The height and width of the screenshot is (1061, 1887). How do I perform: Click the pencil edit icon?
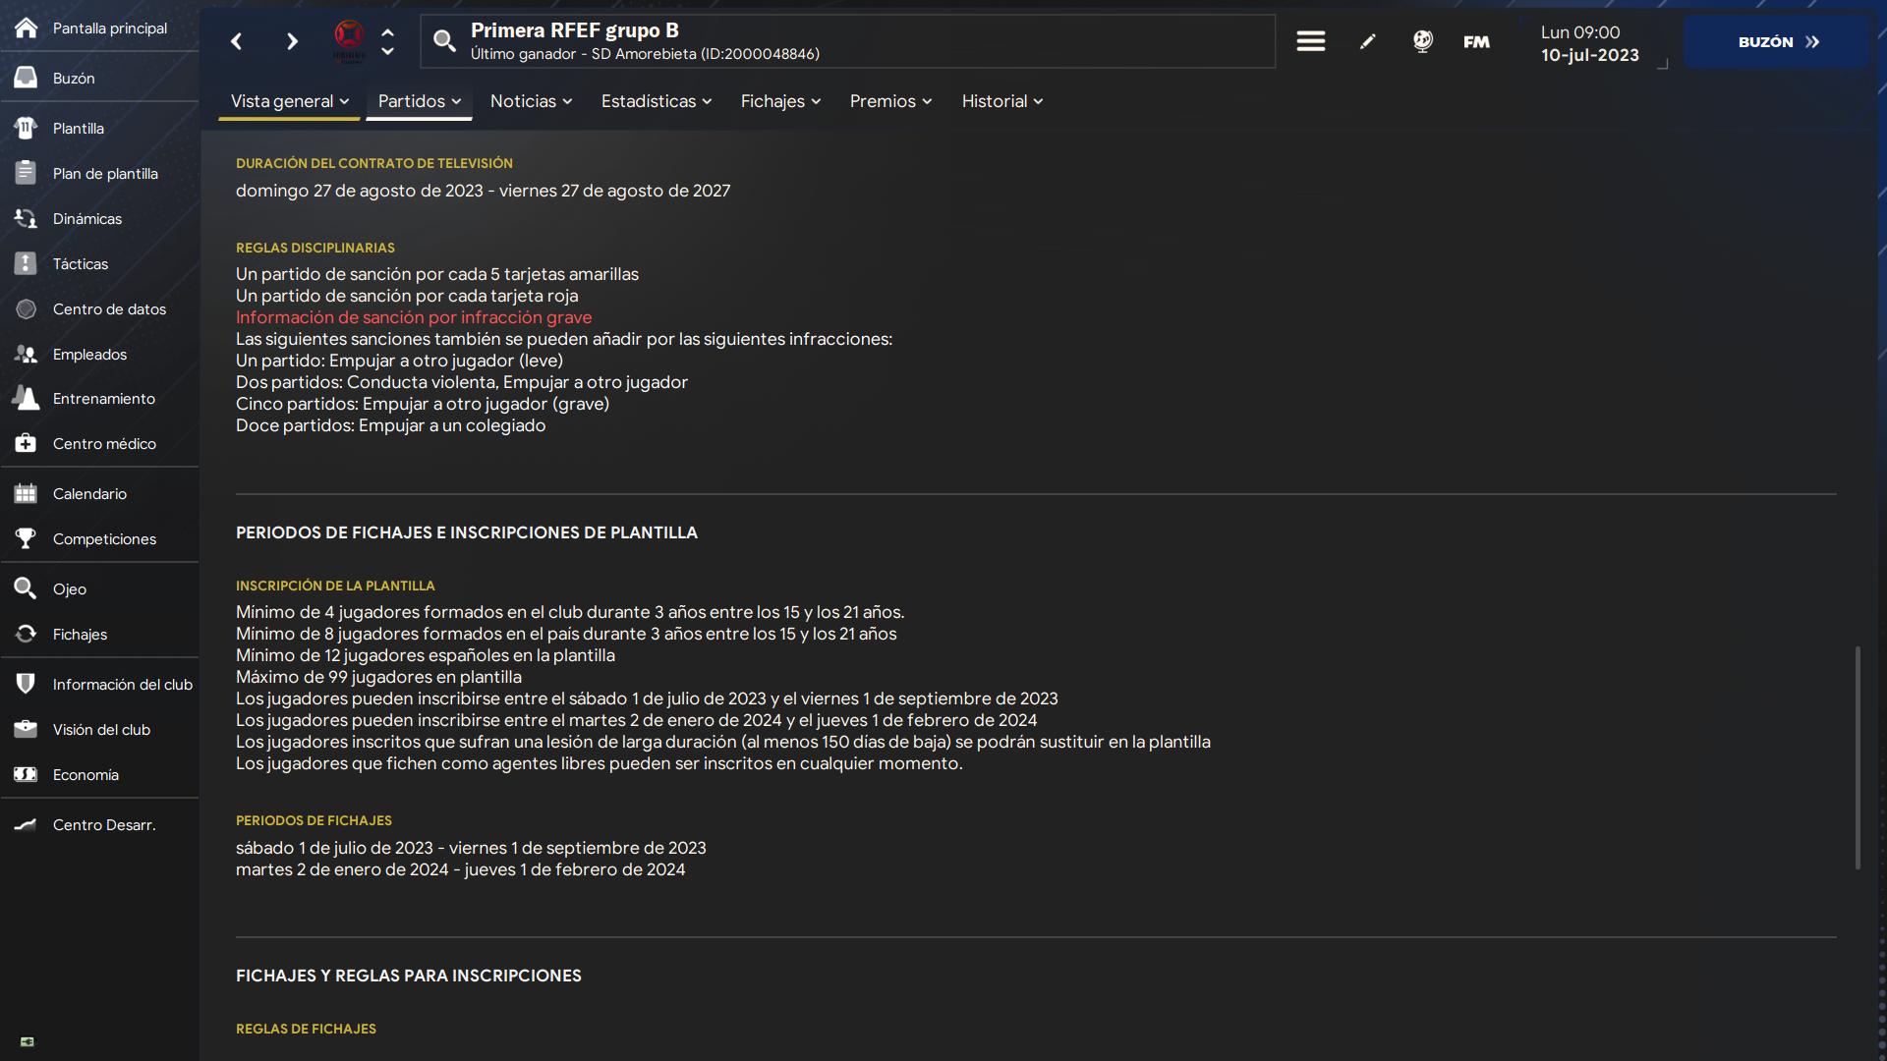(1367, 41)
